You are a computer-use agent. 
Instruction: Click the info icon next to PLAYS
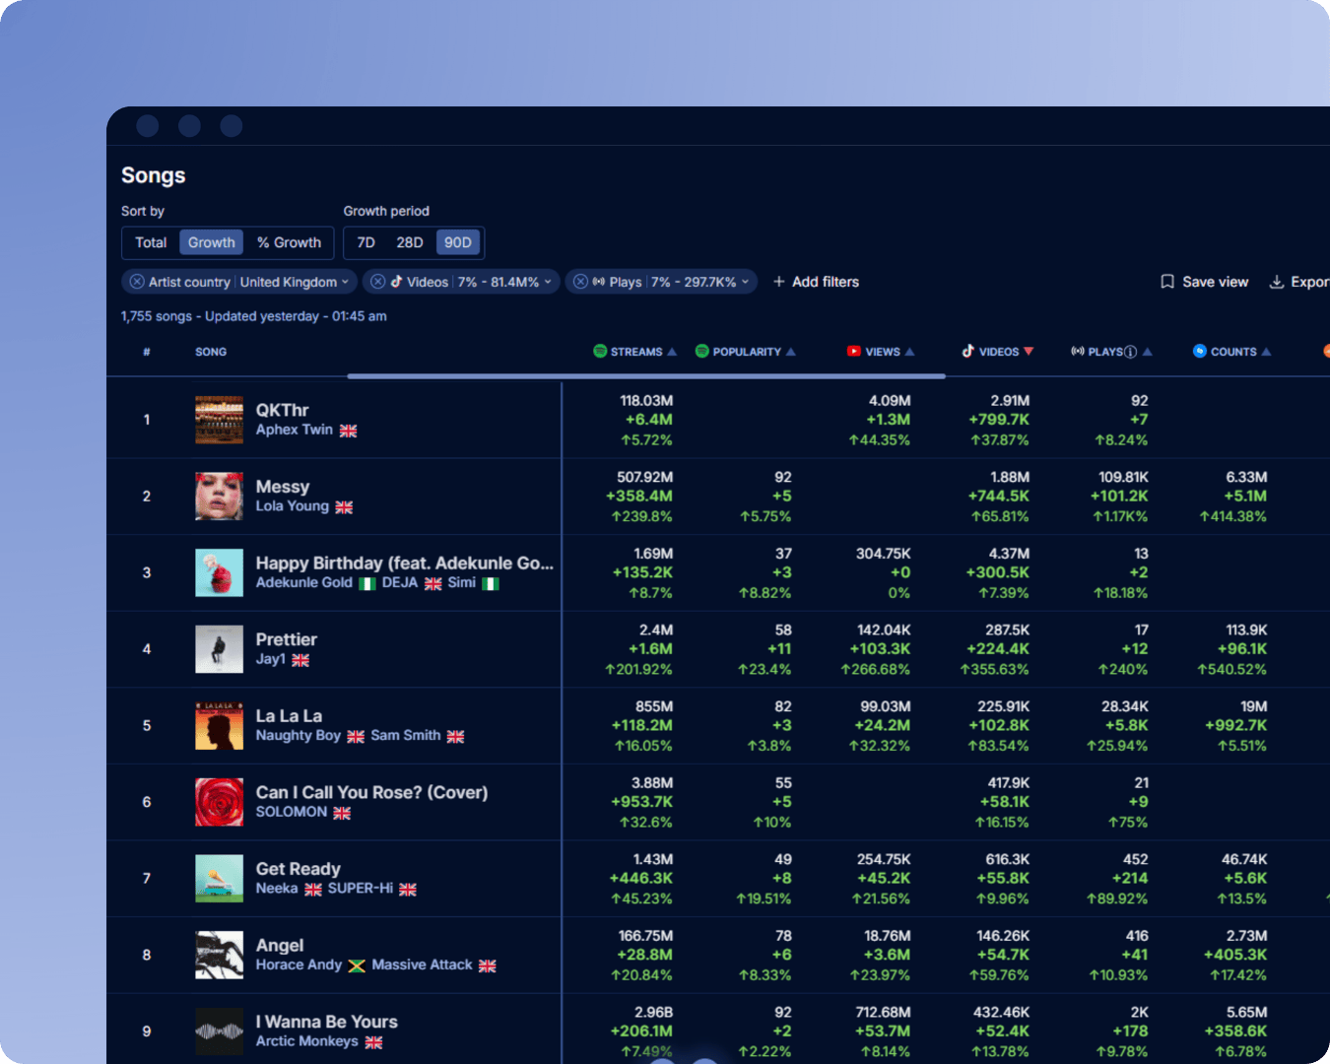click(1131, 352)
